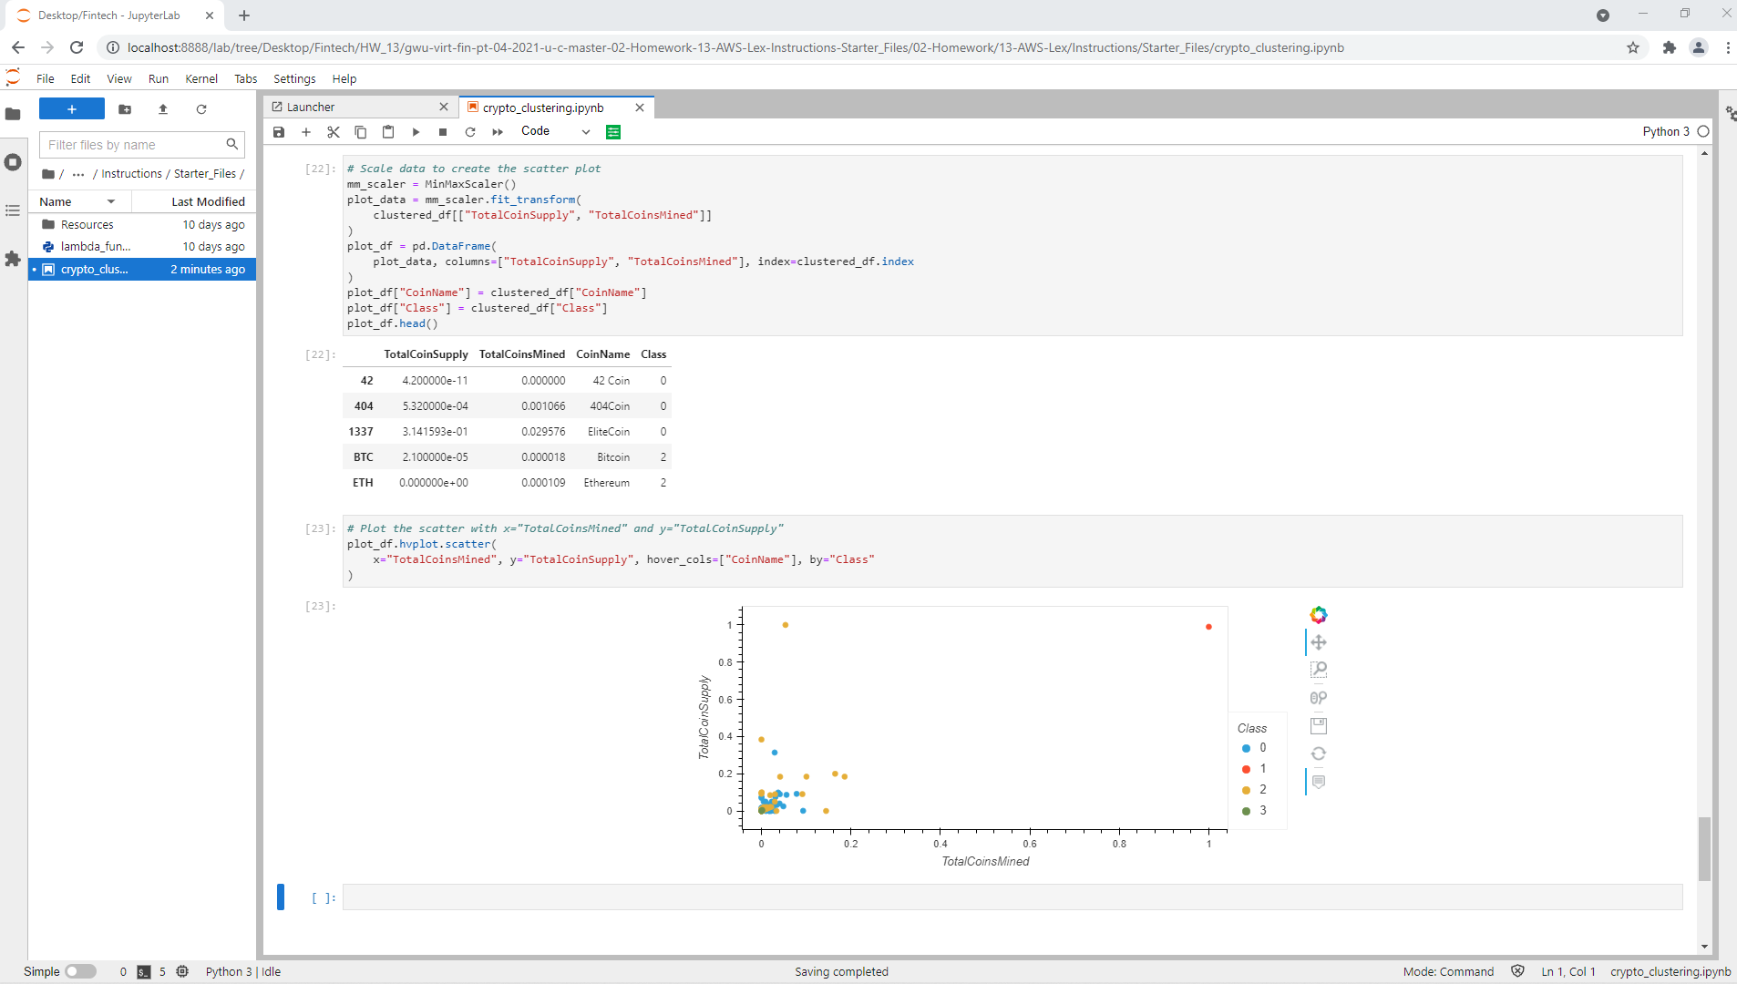Viewport: 1737px width, 984px height.
Task: Toggle Simple interface mode switch
Action: coord(80,971)
